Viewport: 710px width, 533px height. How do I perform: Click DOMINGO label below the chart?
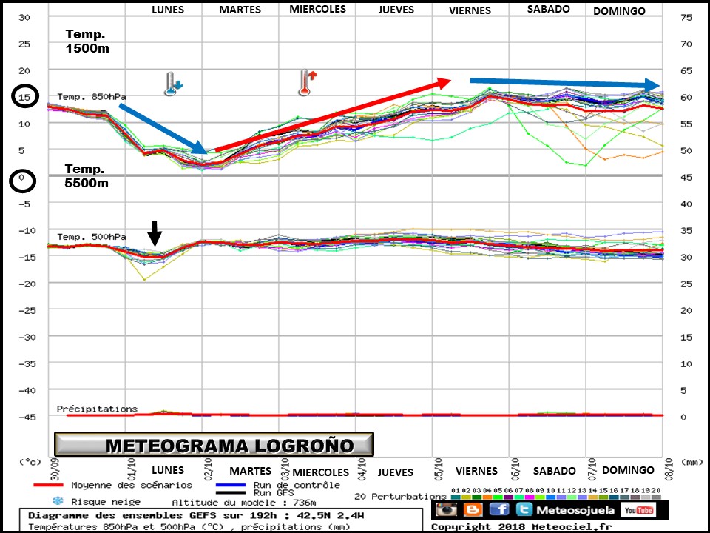(628, 470)
